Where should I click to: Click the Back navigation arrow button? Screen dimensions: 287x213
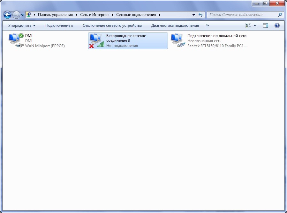(7, 15)
